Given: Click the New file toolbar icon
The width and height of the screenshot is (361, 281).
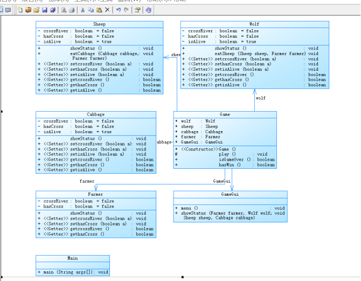Looking at the screenshot, I should [20, 10].
